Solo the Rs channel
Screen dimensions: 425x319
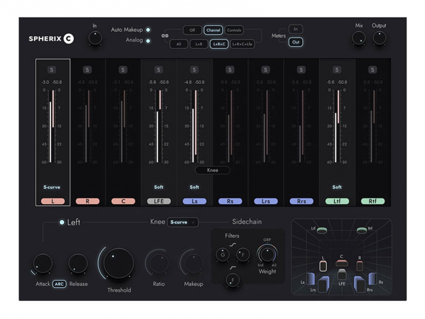pyautogui.click(x=230, y=70)
